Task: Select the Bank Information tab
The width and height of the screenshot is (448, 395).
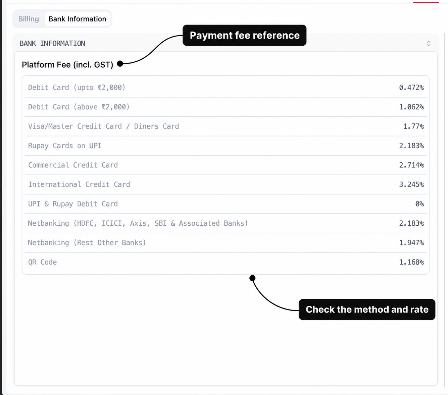Action: tap(77, 19)
